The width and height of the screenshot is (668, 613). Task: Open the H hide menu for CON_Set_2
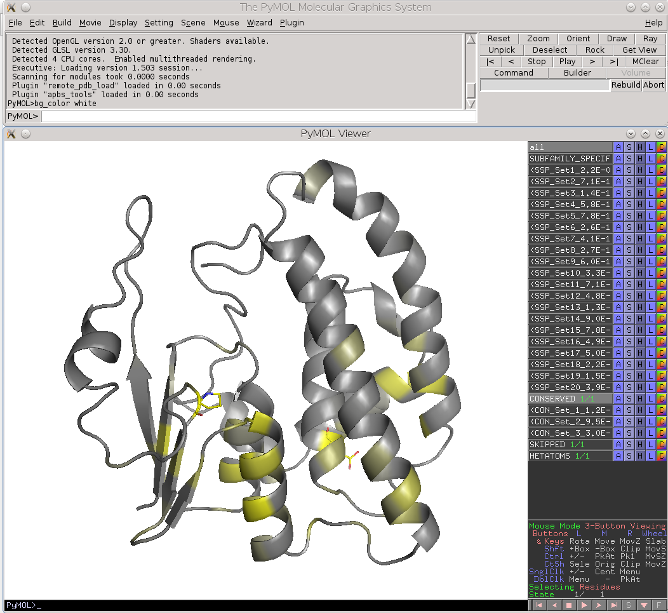pyautogui.click(x=640, y=422)
